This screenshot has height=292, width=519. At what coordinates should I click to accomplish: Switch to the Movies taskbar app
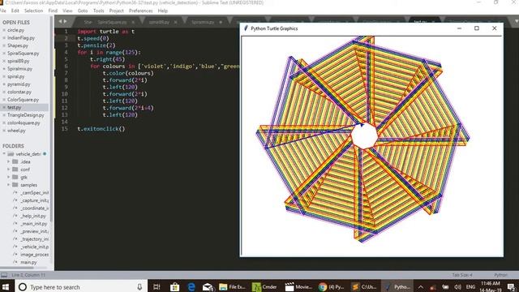point(299,286)
